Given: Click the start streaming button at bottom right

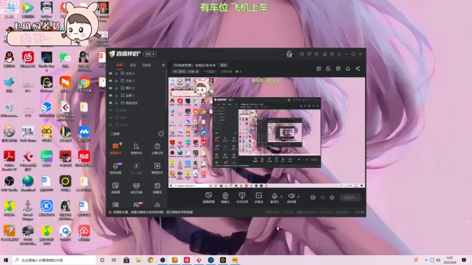Looking at the screenshot, I should pyautogui.click(x=350, y=197).
